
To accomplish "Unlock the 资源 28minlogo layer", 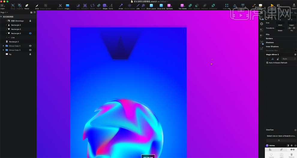I will pos(30,21).
